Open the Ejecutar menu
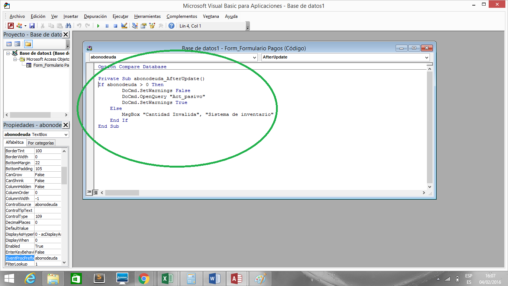This screenshot has width=508, height=286. click(120, 16)
